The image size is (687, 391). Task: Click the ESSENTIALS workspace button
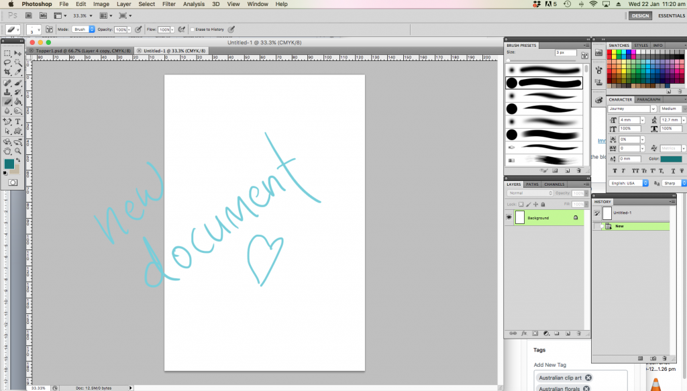(x=671, y=15)
